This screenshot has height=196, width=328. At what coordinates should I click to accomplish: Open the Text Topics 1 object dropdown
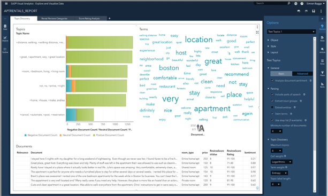pos(291,32)
